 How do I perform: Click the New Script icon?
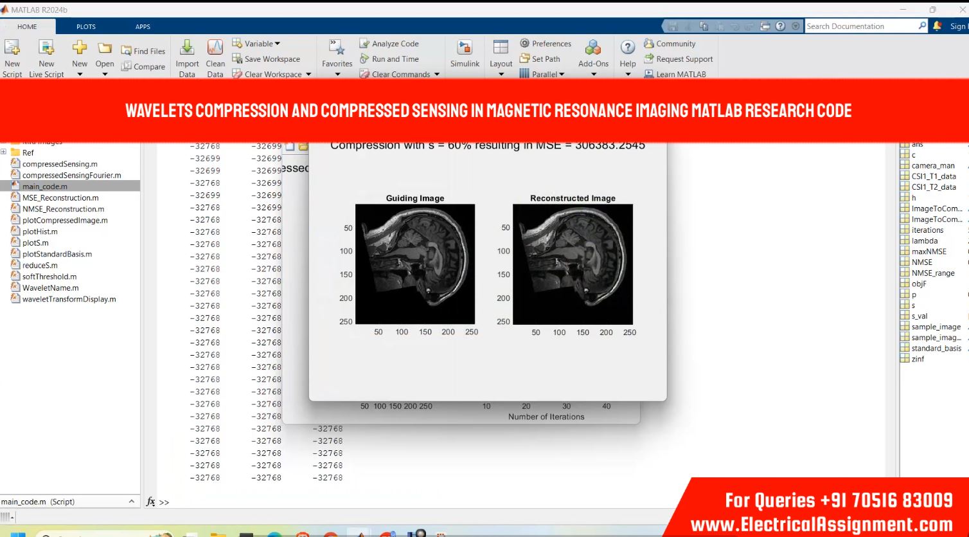[12, 48]
